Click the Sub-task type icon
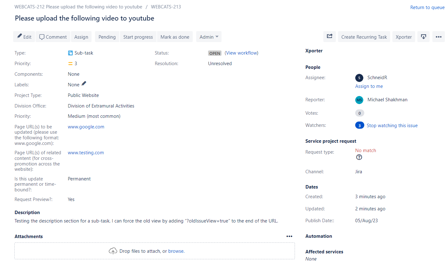The height and width of the screenshot is (268, 448). 70,53
